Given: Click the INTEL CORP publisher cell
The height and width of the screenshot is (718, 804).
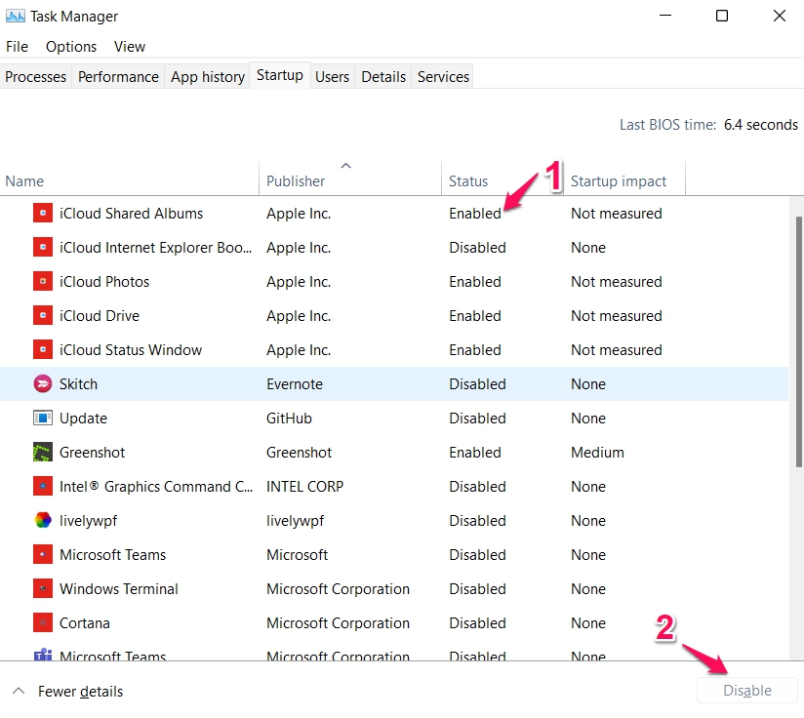Looking at the screenshot, I should [304, 487].
